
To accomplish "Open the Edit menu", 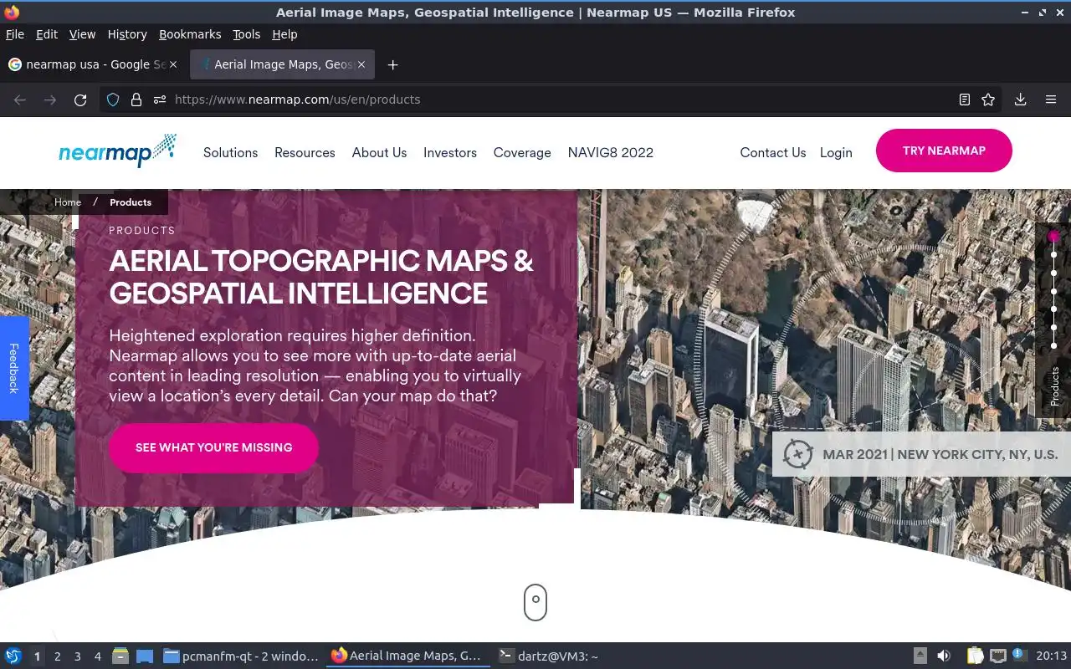I will click(x=47, y=34).
